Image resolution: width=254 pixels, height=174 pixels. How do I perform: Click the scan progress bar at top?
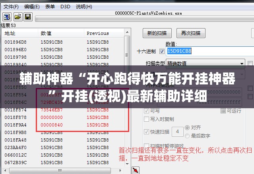pyautogui.click(x=145, y=19)
